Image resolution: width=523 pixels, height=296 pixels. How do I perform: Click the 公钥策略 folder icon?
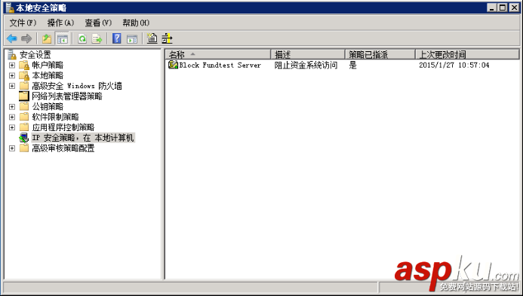(24, 106)
